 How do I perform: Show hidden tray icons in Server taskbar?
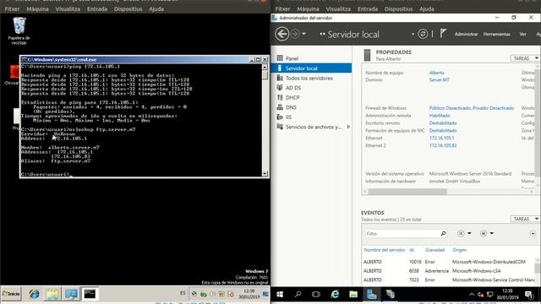click(x=472, y=295)
